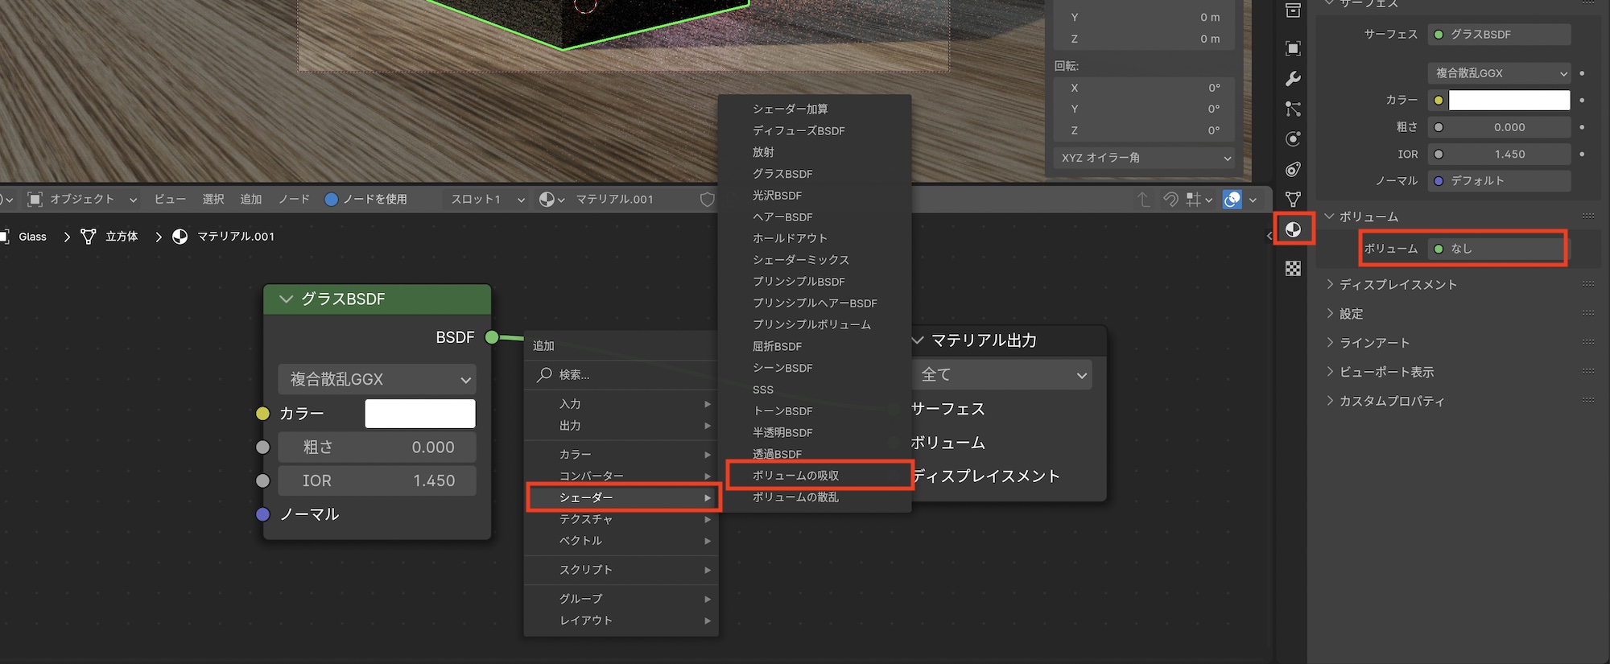This screenshot has height=664, width=1610.
Task: Open the Texture properties checkerboard icon
Action: click(1293, 268)
